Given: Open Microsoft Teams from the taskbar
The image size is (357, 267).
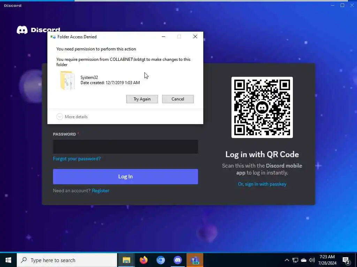Looking at the screenshot, I should point(195,260).
